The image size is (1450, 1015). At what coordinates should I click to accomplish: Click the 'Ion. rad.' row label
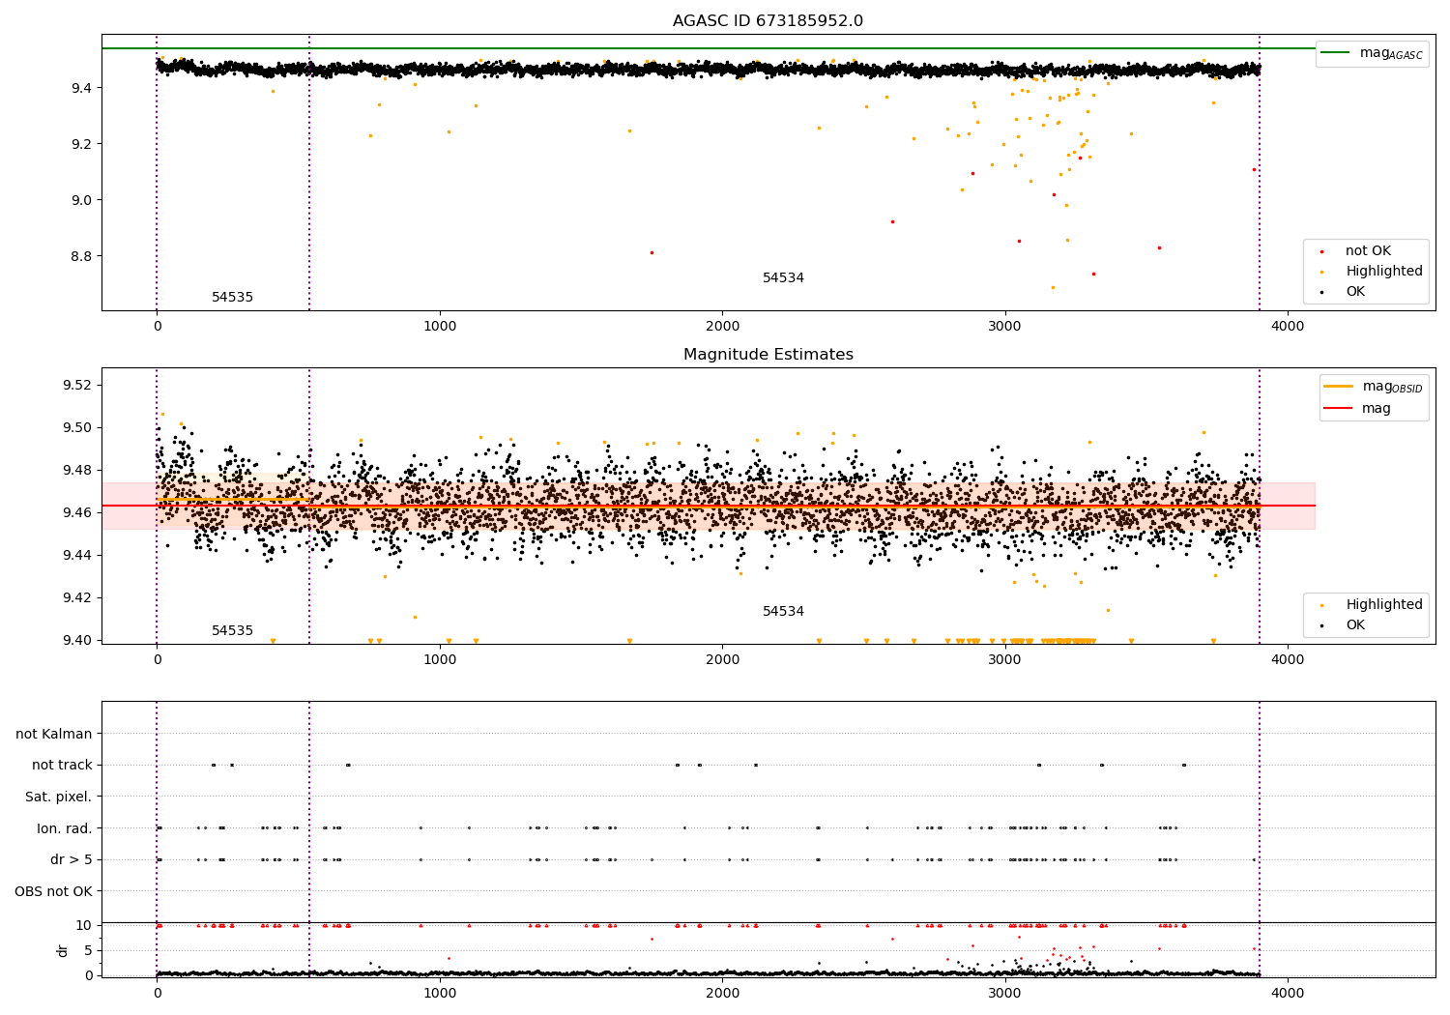click(65, 829)
